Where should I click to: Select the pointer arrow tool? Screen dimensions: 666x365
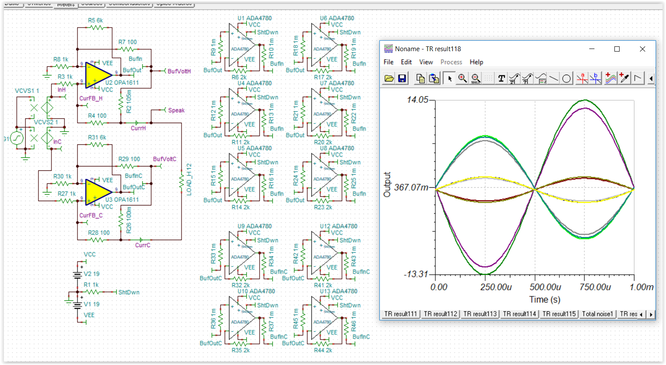click(x=450, y=78)
